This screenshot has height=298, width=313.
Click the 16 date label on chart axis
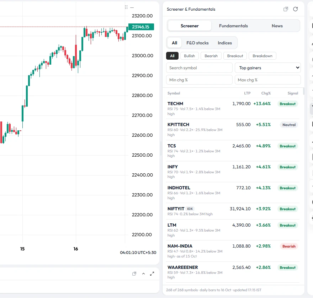[76, 249]
